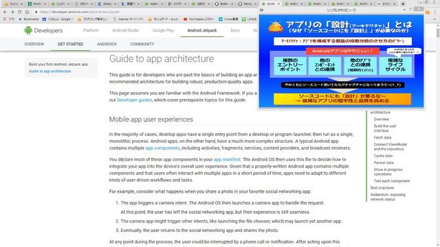Image resolution: width=440 pixels, height=247 pixels.
Task: Switch to the Bottom browser tab with GitHub icon
Action: point(224,4)
